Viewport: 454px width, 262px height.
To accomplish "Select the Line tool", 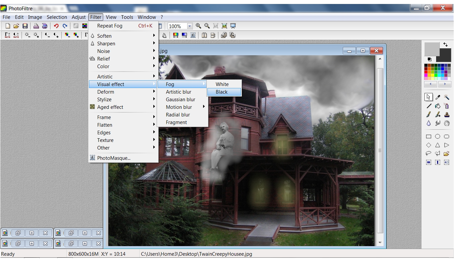I will point(428,106).
